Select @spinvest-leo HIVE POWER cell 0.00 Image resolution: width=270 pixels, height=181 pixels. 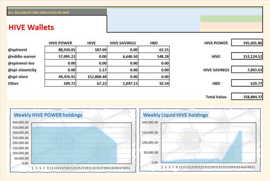point(60,63)
